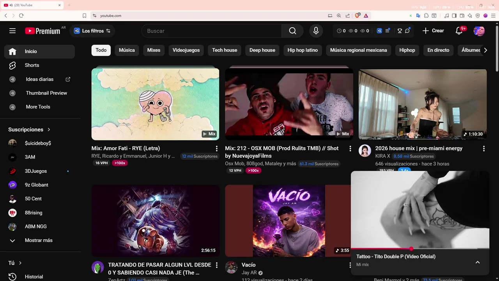
Task: Open options menu for 212 OSX MOB mix
Action: click(350, 149)
